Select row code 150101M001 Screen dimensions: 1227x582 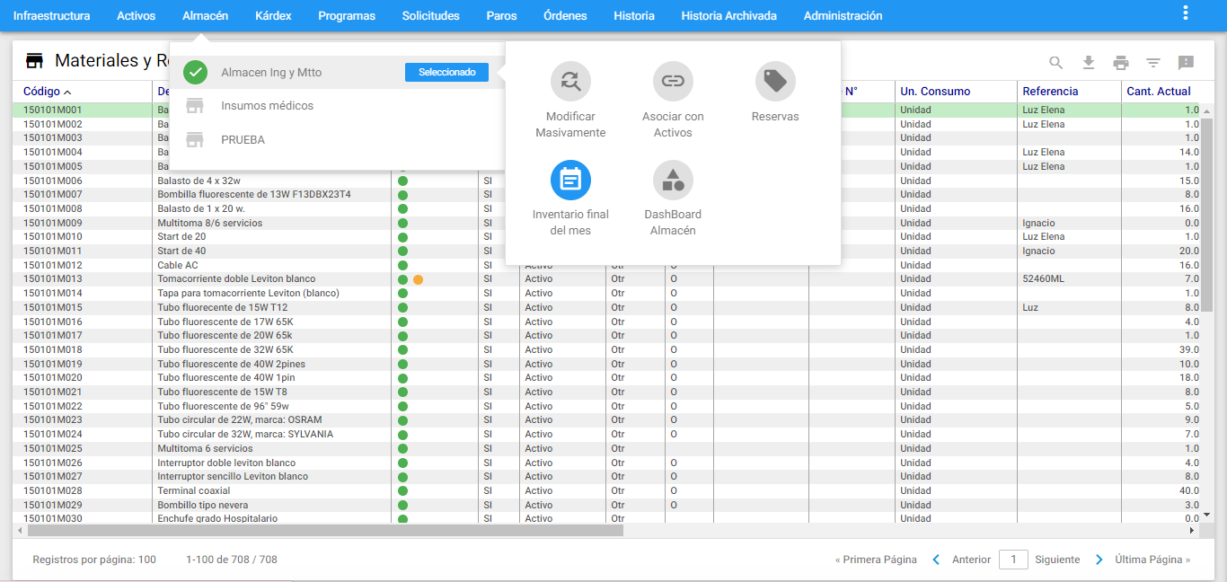tap(52, 110)
